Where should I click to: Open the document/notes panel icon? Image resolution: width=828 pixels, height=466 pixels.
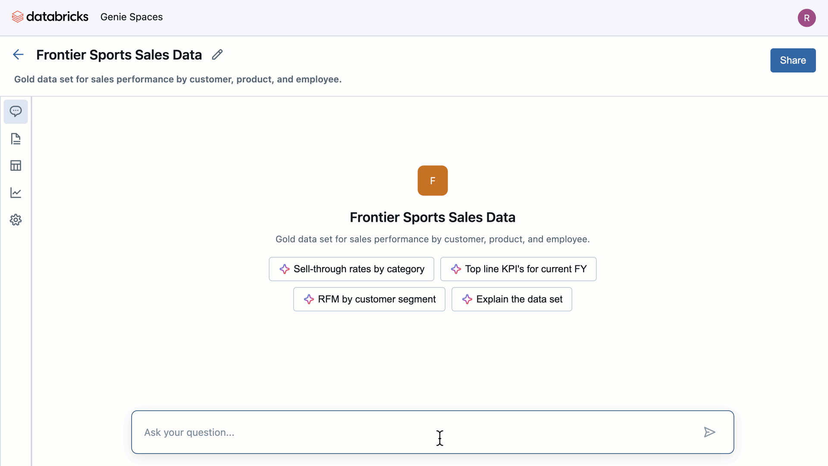click(16, 138)
